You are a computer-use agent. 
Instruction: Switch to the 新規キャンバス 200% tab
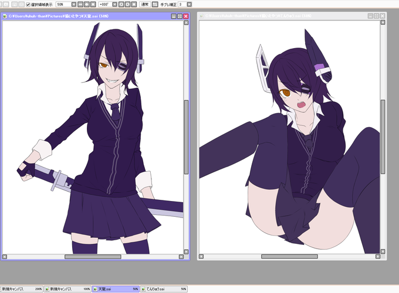pyautogui.click(x=21, y=289)
